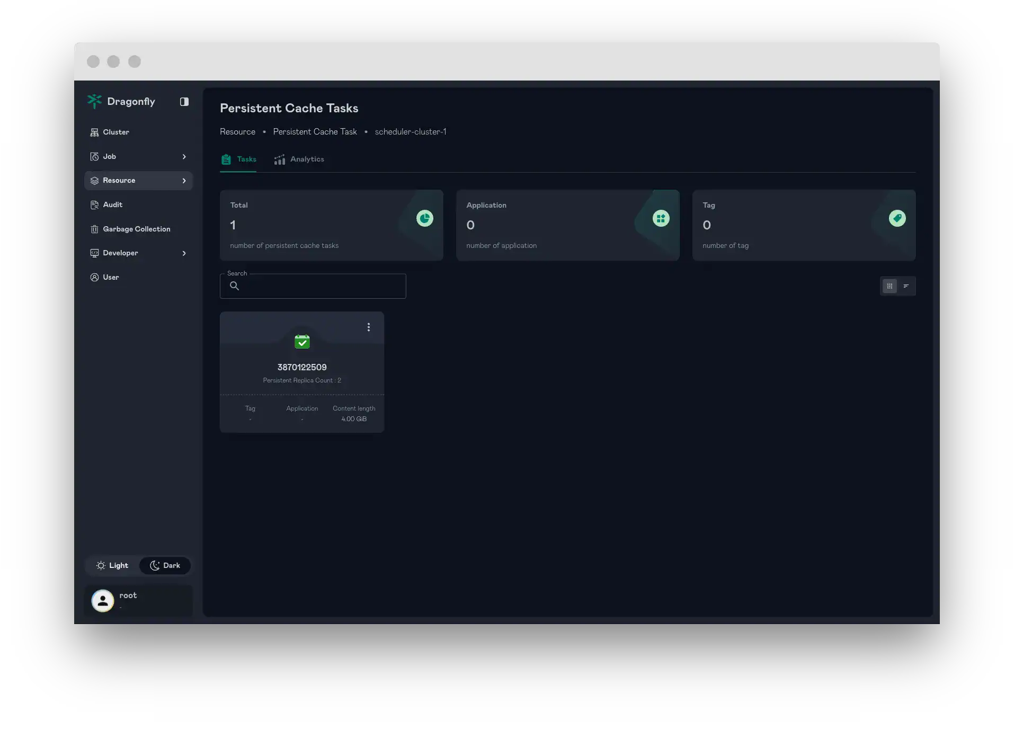This screenshot has width=1014, height=730.
Task: Click the green calendar icon on the task card
Action: [x=302, y=342]
